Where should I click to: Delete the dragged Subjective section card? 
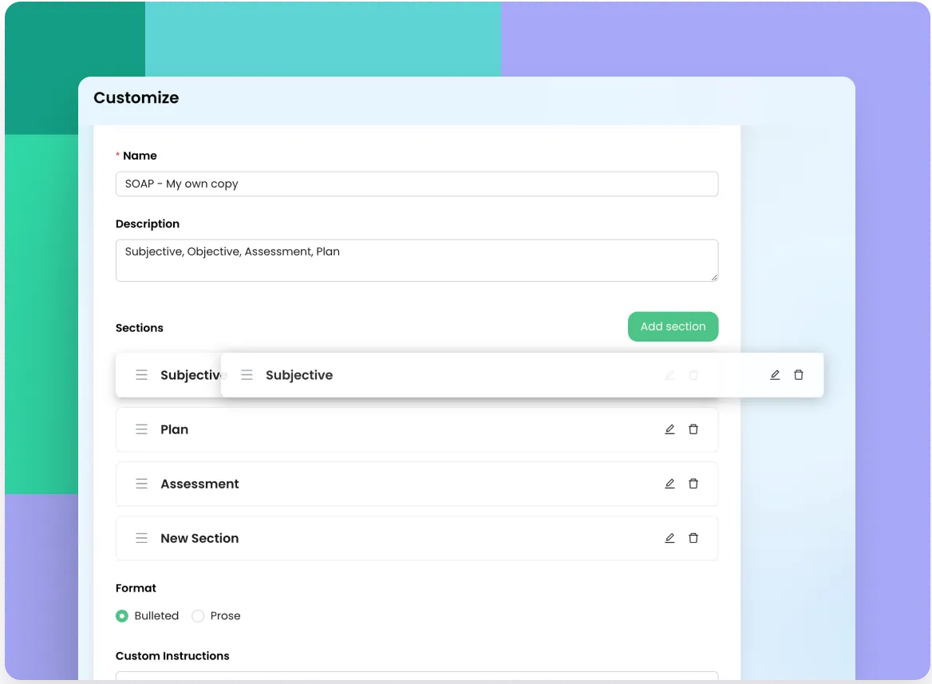tap(798, 374)
